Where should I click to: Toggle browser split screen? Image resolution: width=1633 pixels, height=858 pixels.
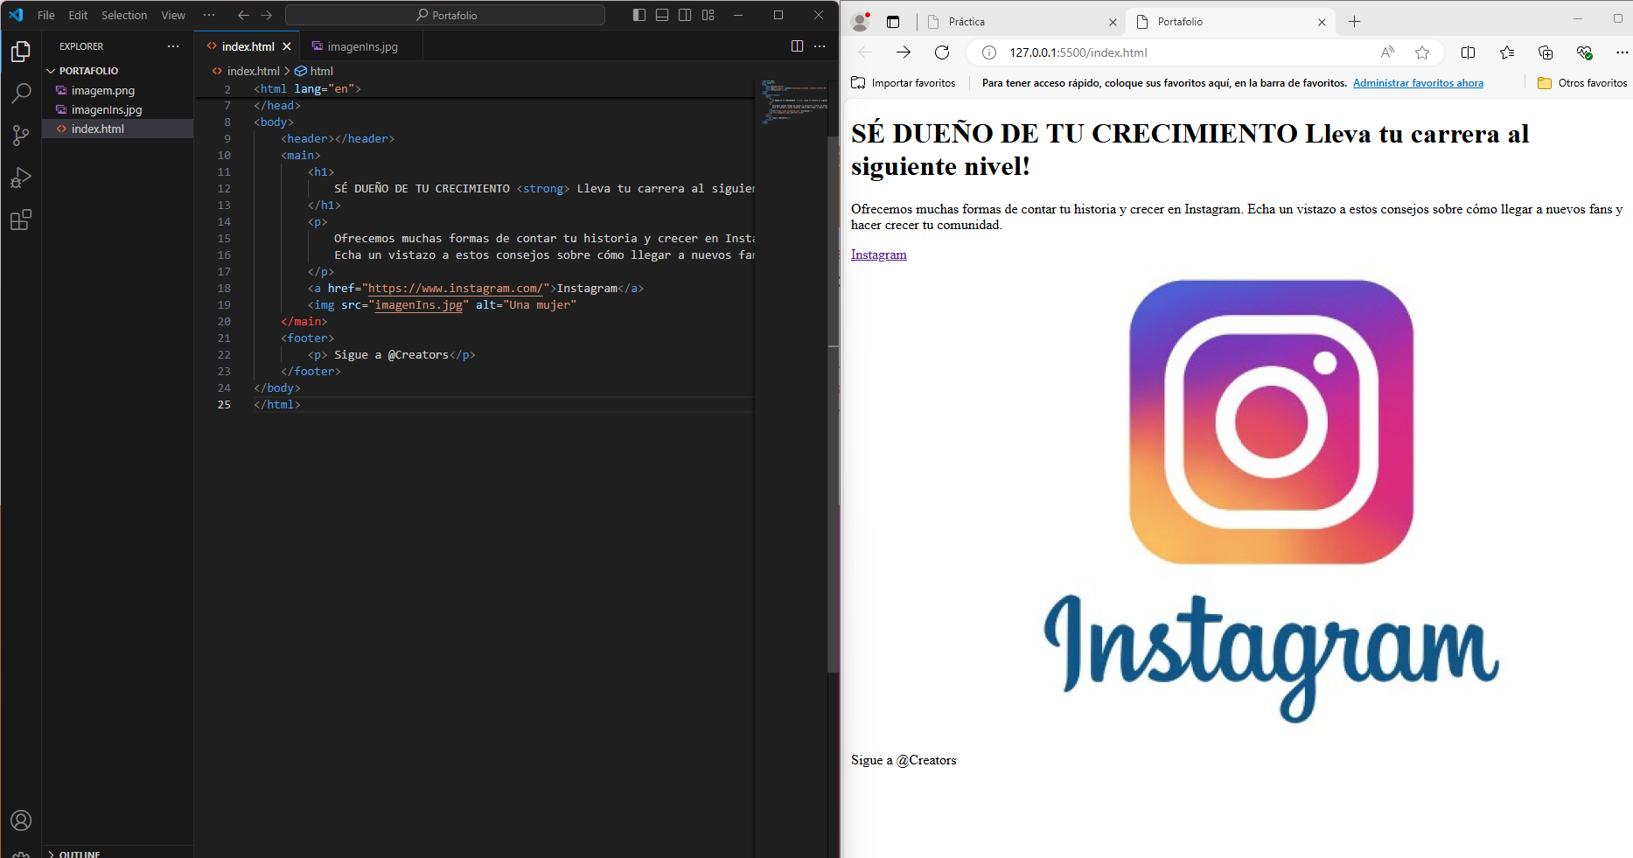click(x=1469, y=52)
